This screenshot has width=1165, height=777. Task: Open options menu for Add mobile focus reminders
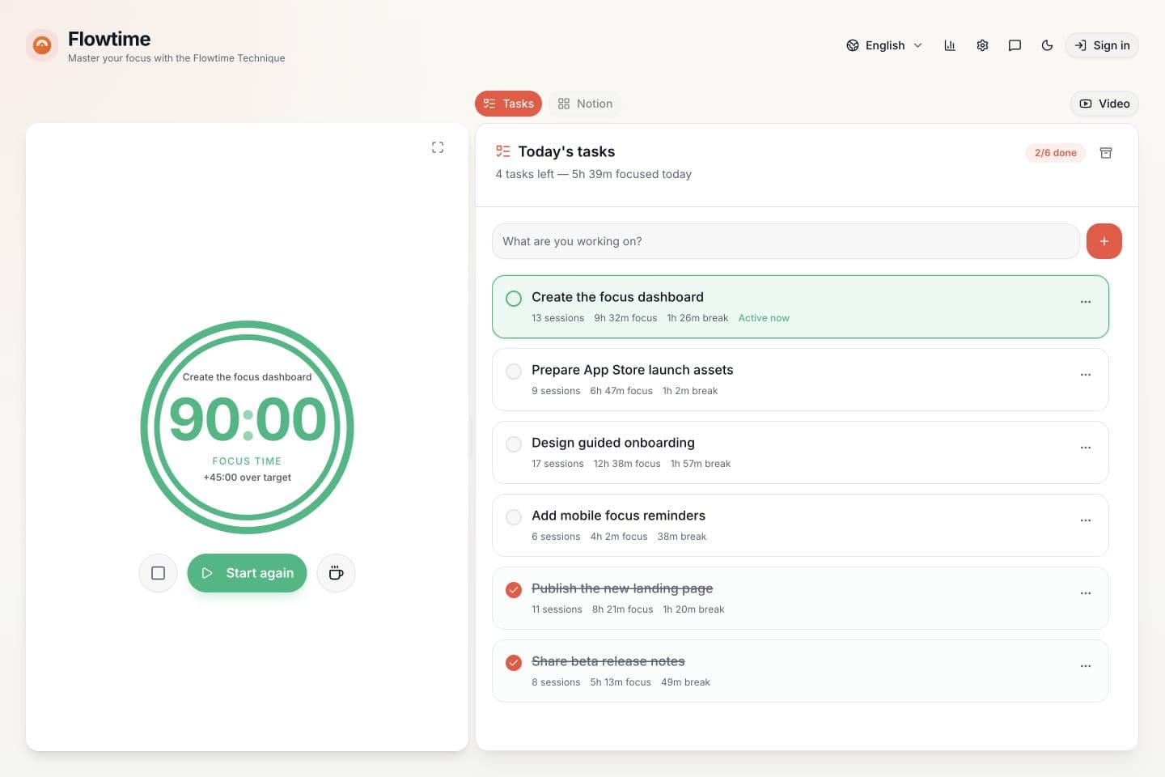click(x=1086, y=520)
